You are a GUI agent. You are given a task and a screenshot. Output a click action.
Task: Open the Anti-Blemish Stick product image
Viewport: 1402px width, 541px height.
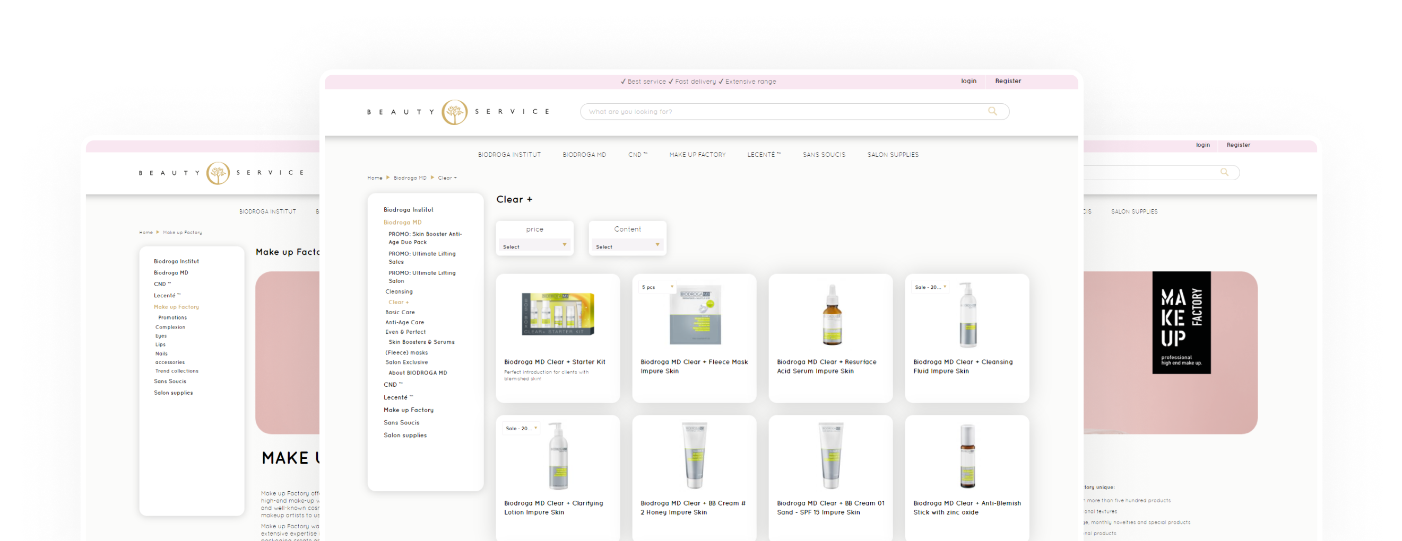click(x=967, y=456)
